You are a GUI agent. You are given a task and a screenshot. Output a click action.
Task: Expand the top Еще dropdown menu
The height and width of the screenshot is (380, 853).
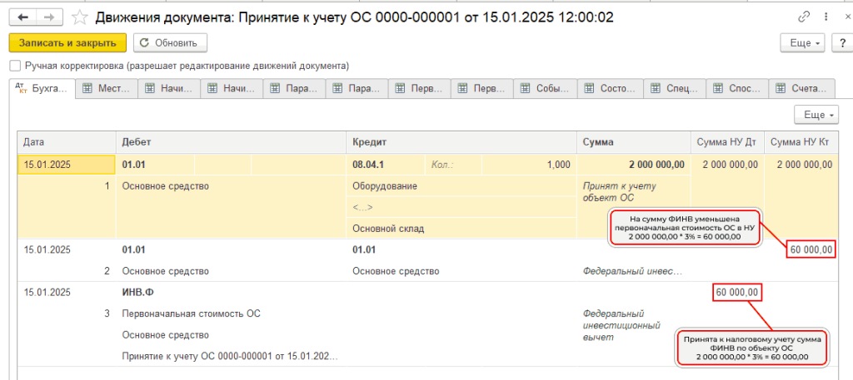[x=803, y=43]
